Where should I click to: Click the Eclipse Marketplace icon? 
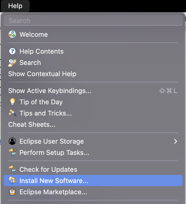[x=12, y=192]
